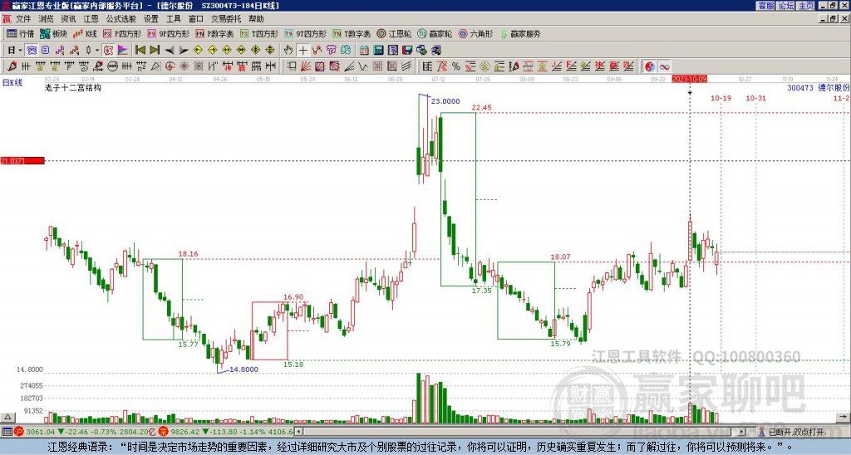851x455 pixels.
Task: Step forward with black right arrow
Action: pos(184,51)
